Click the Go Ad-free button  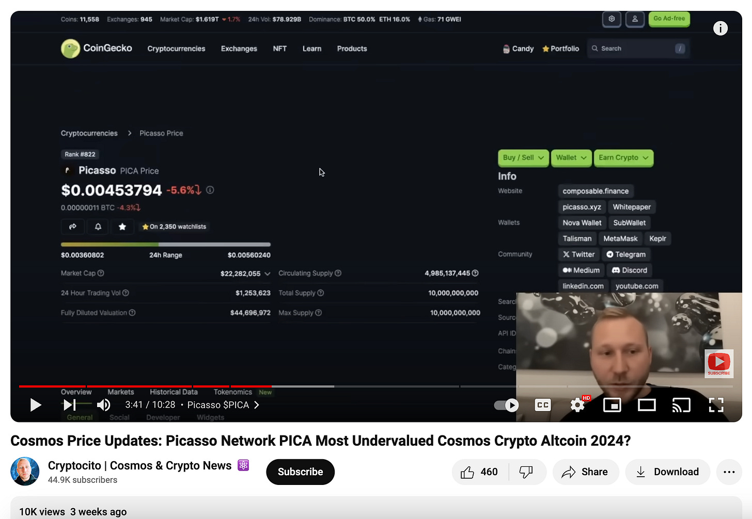pyautogui.click(x=669, y=19)
